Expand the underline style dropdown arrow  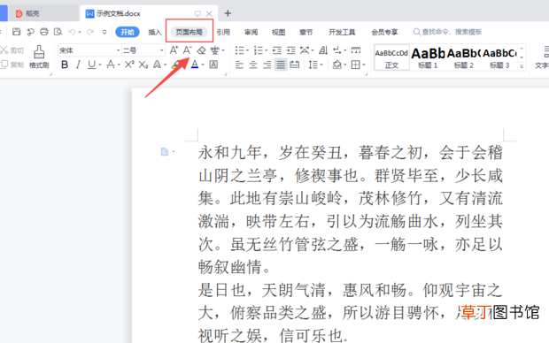click(x=100, y=65)
